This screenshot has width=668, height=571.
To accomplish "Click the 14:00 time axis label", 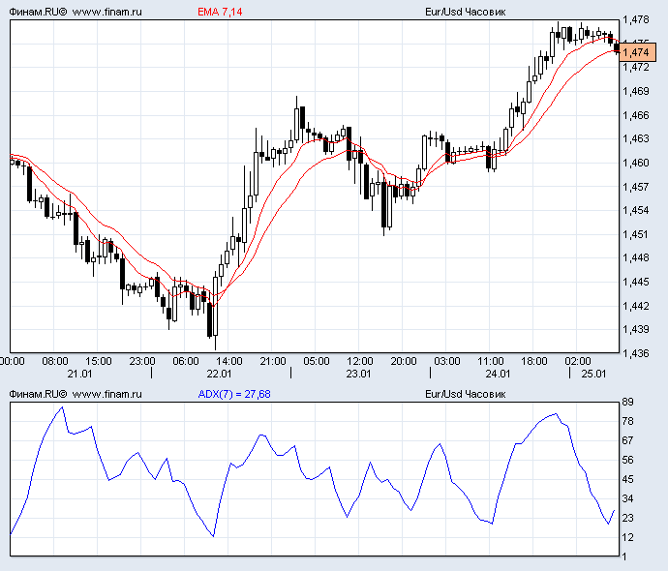I will point(228,361).
